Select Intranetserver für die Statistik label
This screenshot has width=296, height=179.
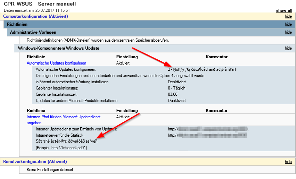coord(60,135)
